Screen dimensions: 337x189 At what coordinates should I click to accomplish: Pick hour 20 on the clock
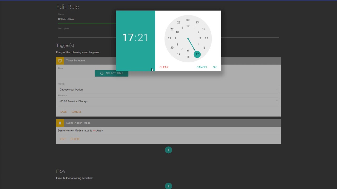[x=172, y=48]
